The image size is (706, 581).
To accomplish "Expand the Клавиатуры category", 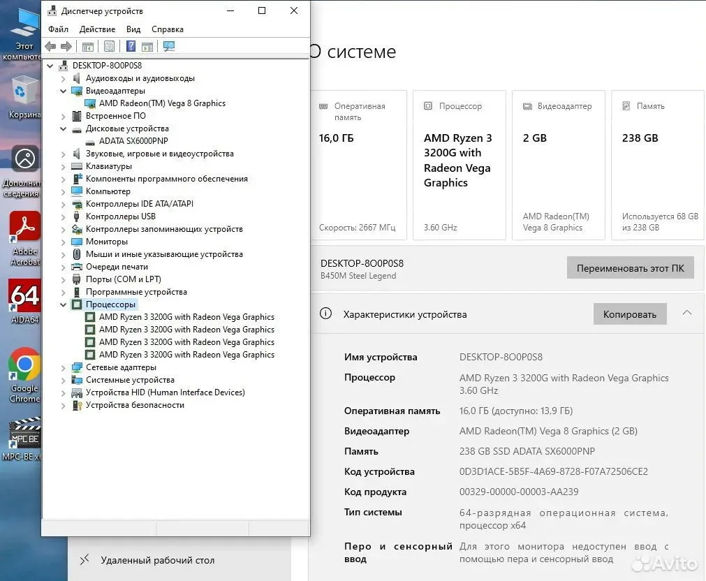I will click(x=64, y=167).
